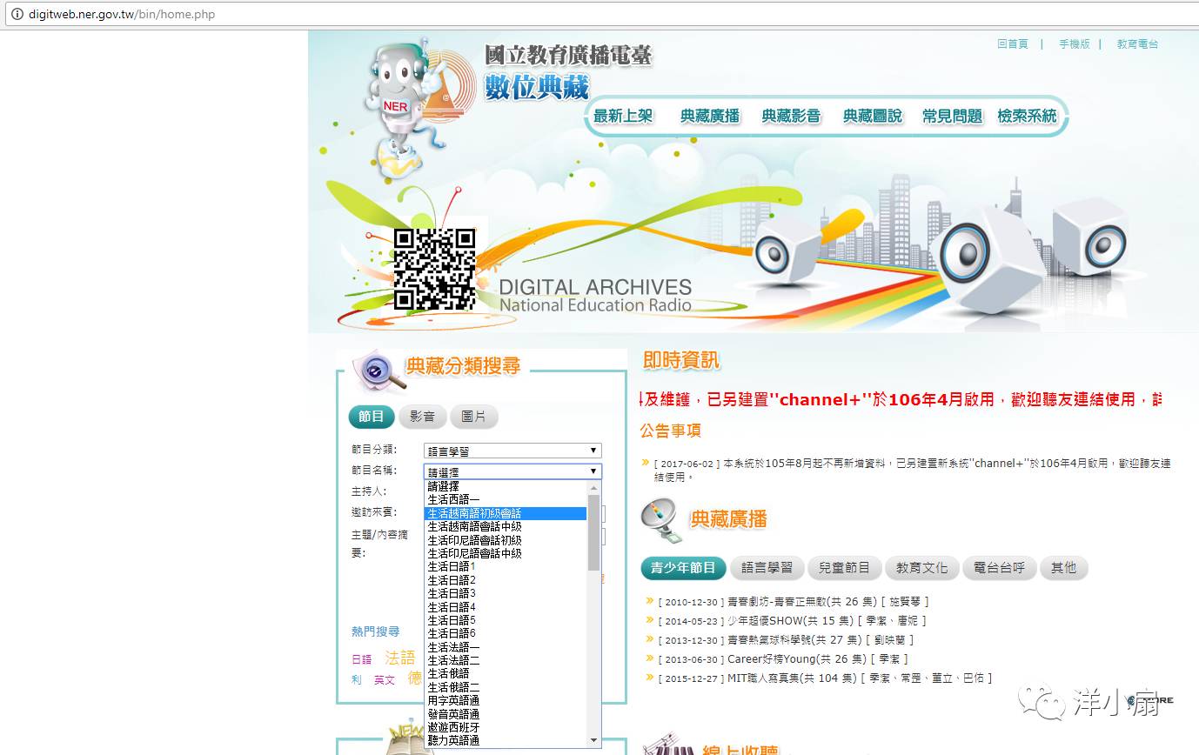Open the 常見問題 navigation menu
This screenshot has height=755, width=1199.
953,116
